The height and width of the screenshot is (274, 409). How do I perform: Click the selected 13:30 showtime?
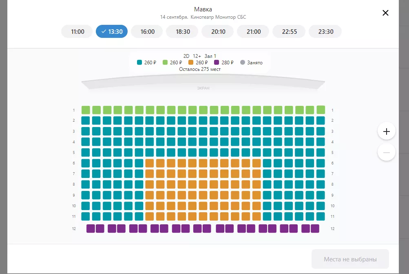click(112, 31)
